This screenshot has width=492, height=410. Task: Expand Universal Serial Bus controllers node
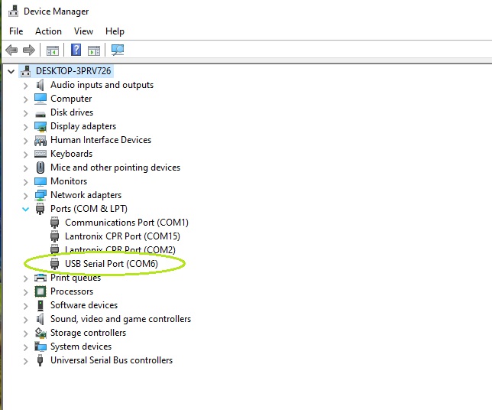[x=25, y=360]
